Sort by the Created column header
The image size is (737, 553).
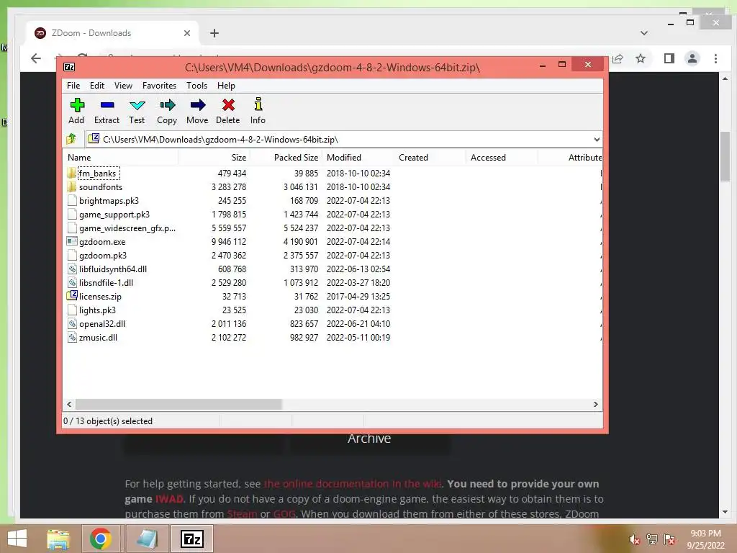[430, 158]
